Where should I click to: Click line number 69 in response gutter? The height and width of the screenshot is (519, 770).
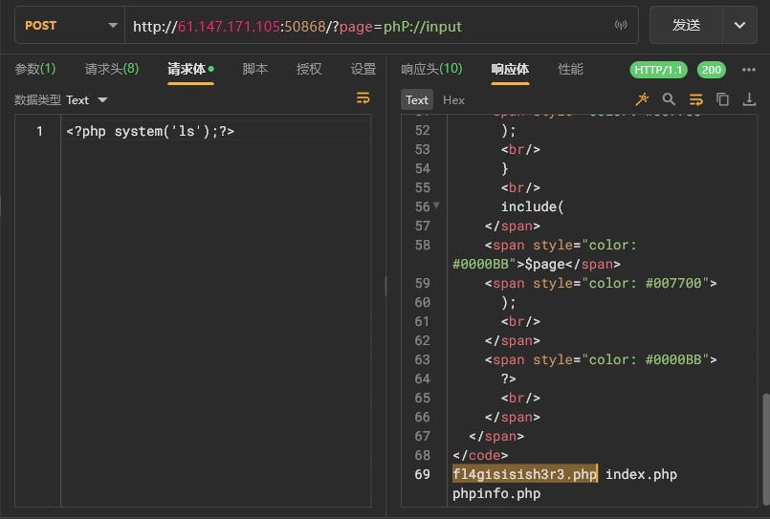[x=423, y=474]
